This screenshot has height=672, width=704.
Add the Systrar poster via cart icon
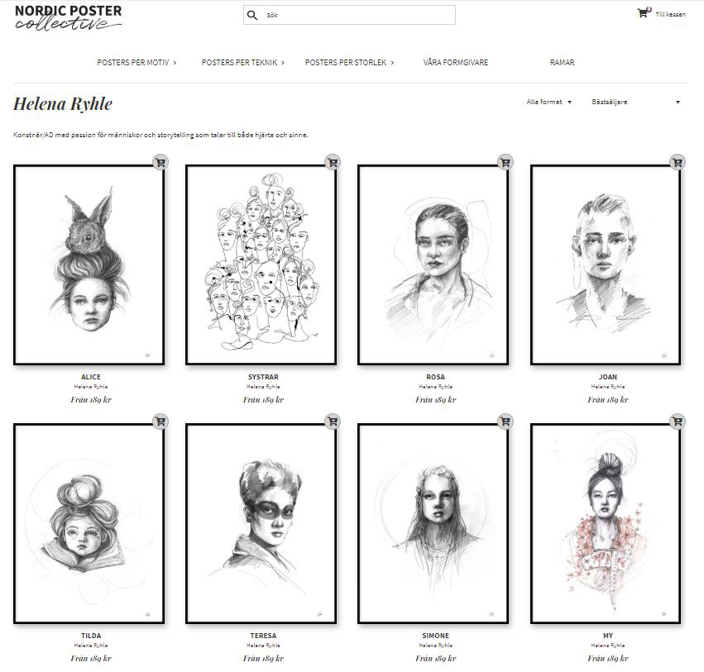333,162
